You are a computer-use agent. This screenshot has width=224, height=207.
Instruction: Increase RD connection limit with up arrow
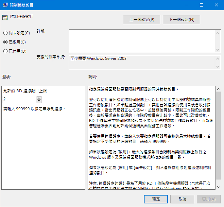[x=39, y=98]
